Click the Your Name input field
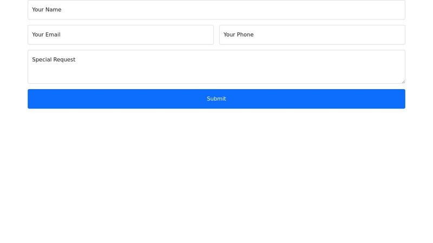 click(216, 10)
